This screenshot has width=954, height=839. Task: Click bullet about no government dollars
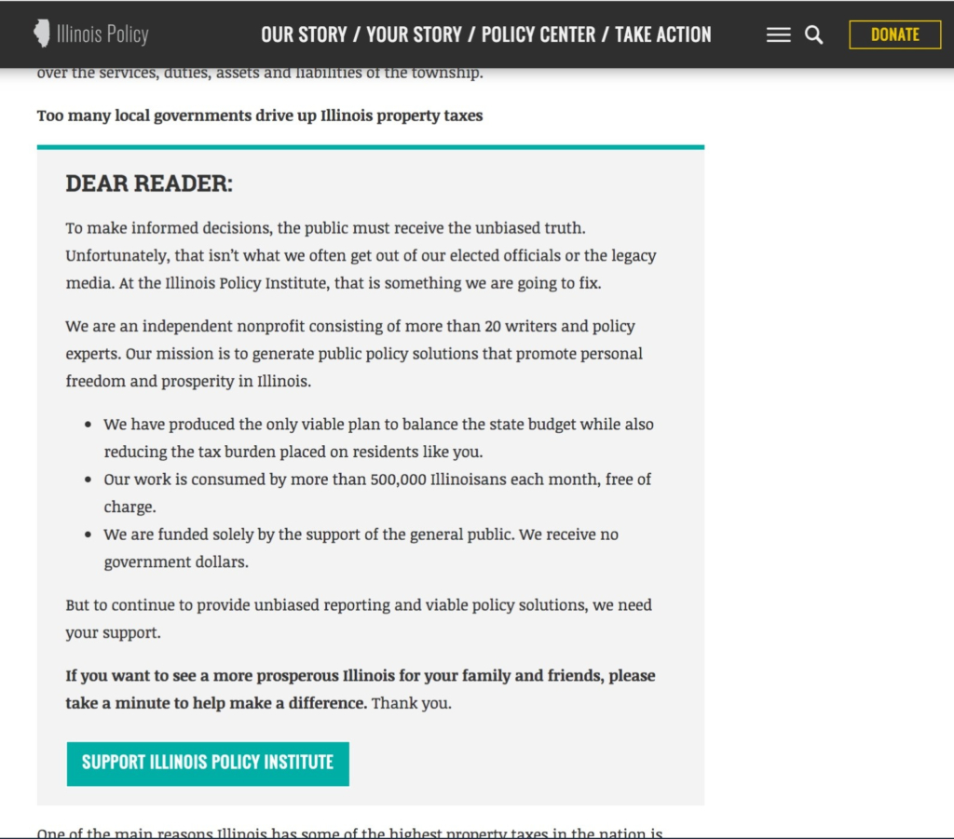pos(361,548)
